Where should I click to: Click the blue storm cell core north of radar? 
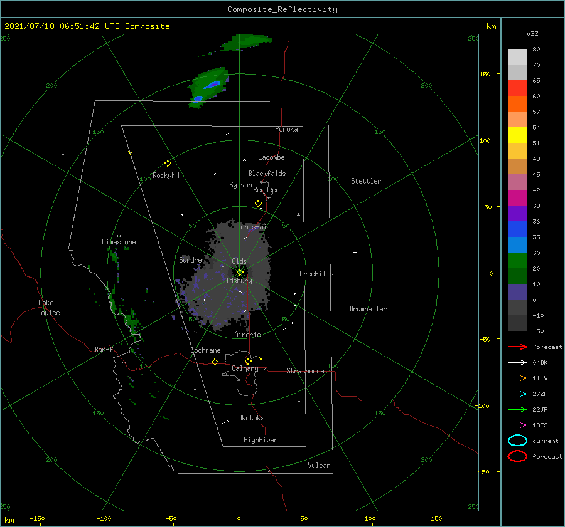[212, 85]
